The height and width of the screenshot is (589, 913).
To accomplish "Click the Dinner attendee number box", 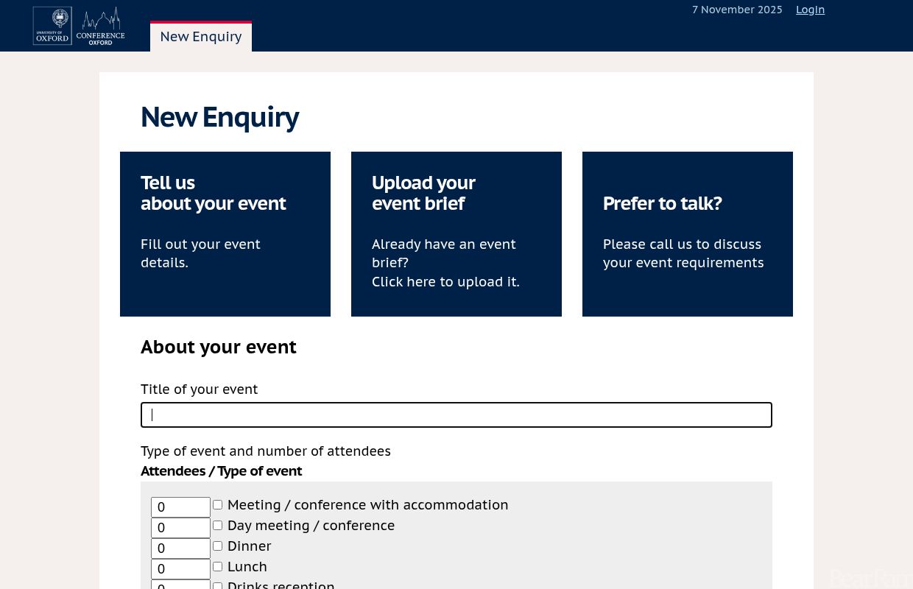I will point(180,549).
